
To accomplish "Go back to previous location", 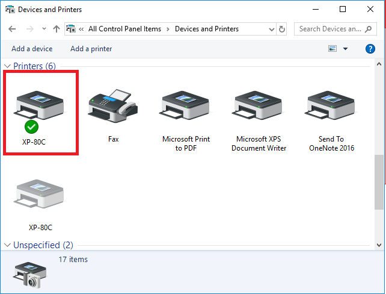I will pos(12,29).
